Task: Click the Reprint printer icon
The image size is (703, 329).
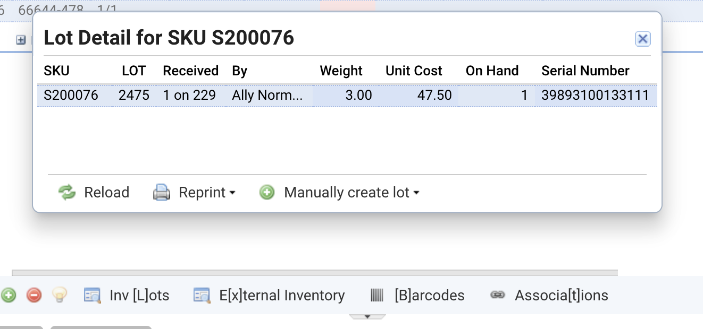Action: pos(162,192)
